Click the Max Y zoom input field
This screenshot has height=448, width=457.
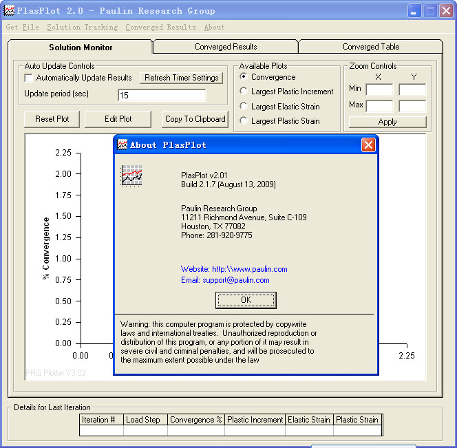tap(412, 106)
